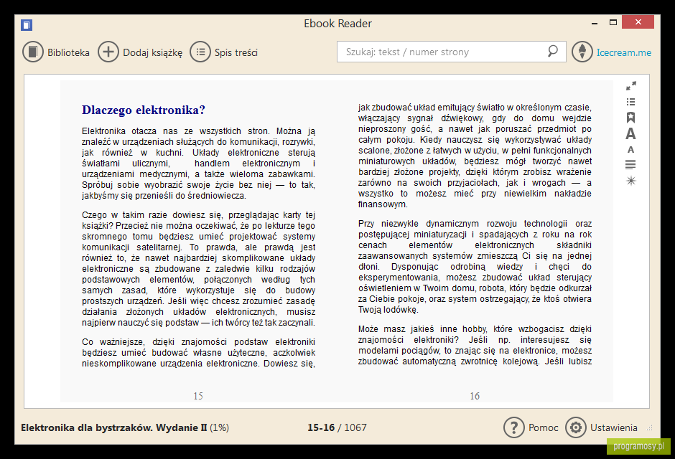Click page number 15 at bottom

[198, 396]
